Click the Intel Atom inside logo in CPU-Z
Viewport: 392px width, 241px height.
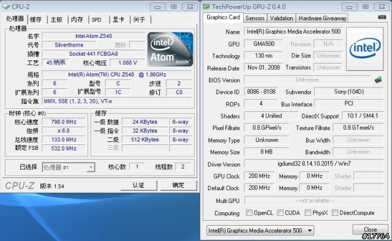point(170,49)
